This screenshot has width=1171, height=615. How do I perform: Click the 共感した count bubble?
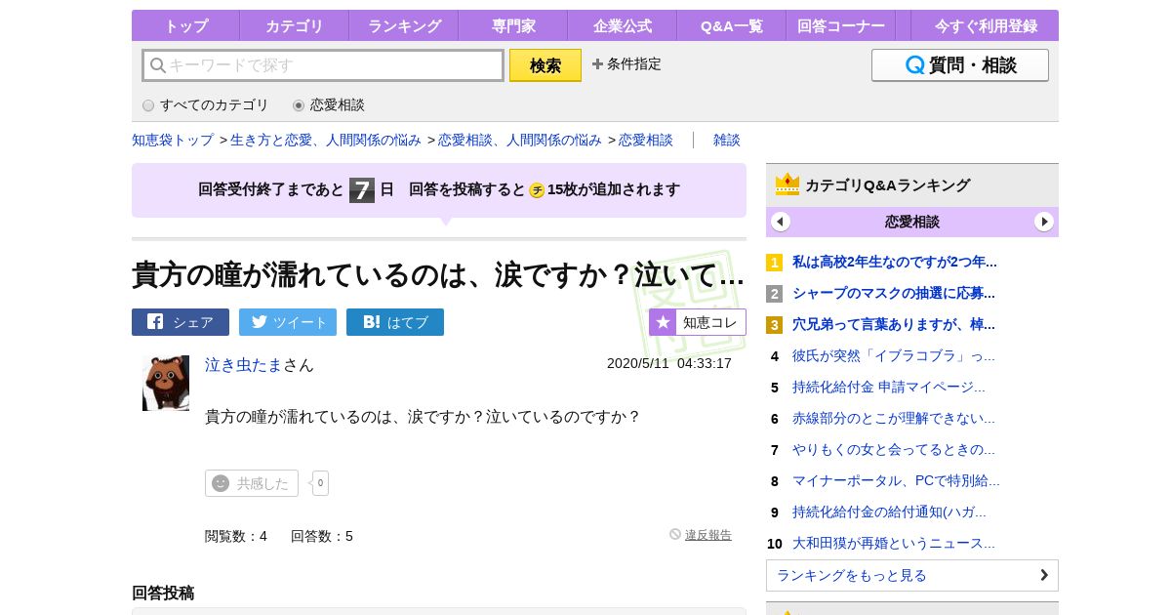pos(320,483)
